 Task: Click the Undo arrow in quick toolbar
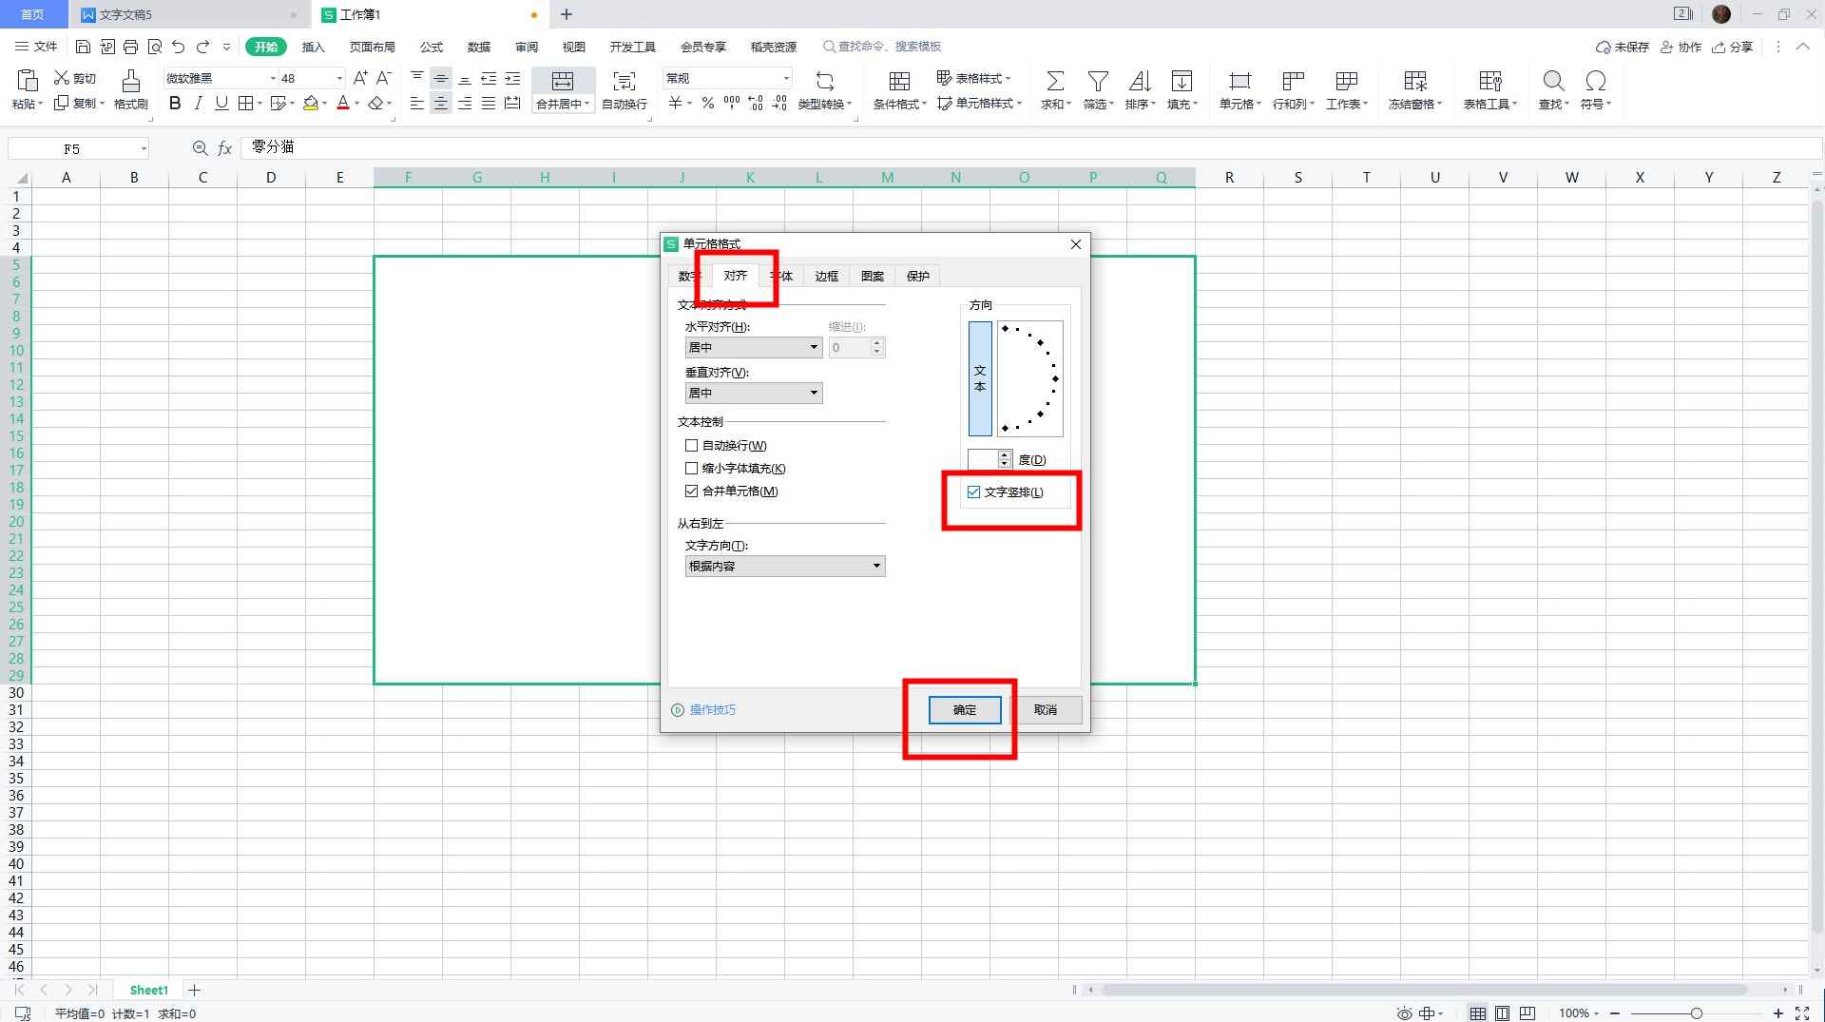(179, 47)
